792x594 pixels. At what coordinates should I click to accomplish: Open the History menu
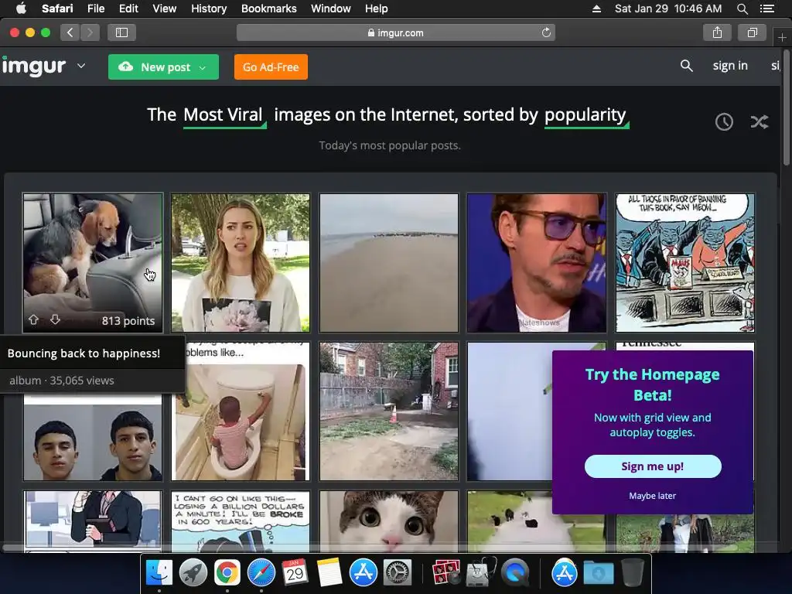tap(209, 9)
